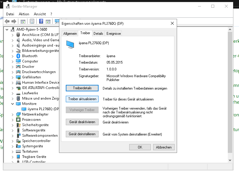
Task: Collapse the Monitore tree node
Action: pyautogui.click(x=12, y=104)
